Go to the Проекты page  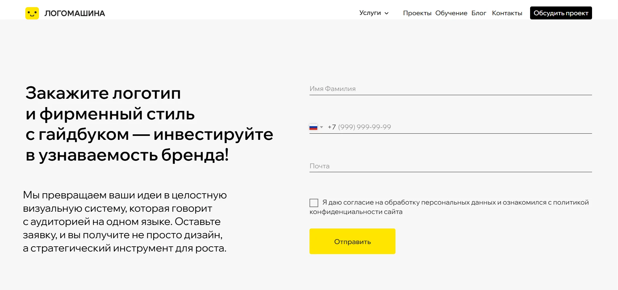[x=417, y=13]
